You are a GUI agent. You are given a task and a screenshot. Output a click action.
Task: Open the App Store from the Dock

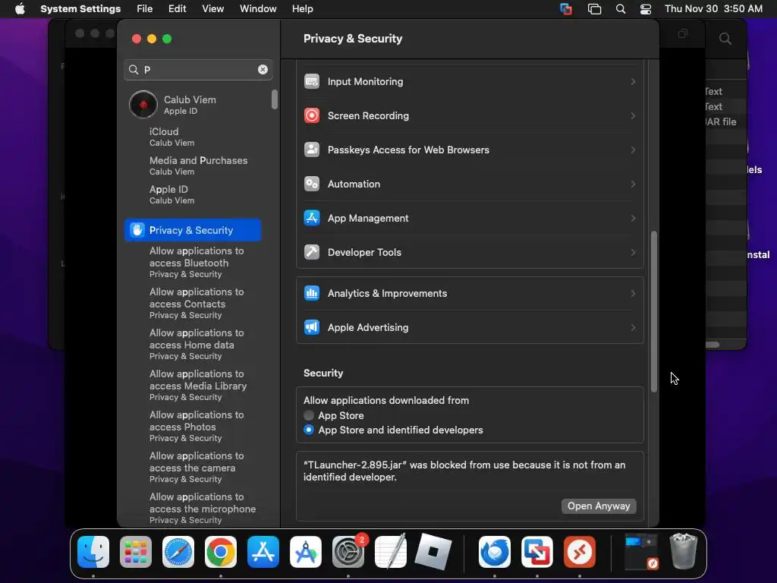click(263, 552)
